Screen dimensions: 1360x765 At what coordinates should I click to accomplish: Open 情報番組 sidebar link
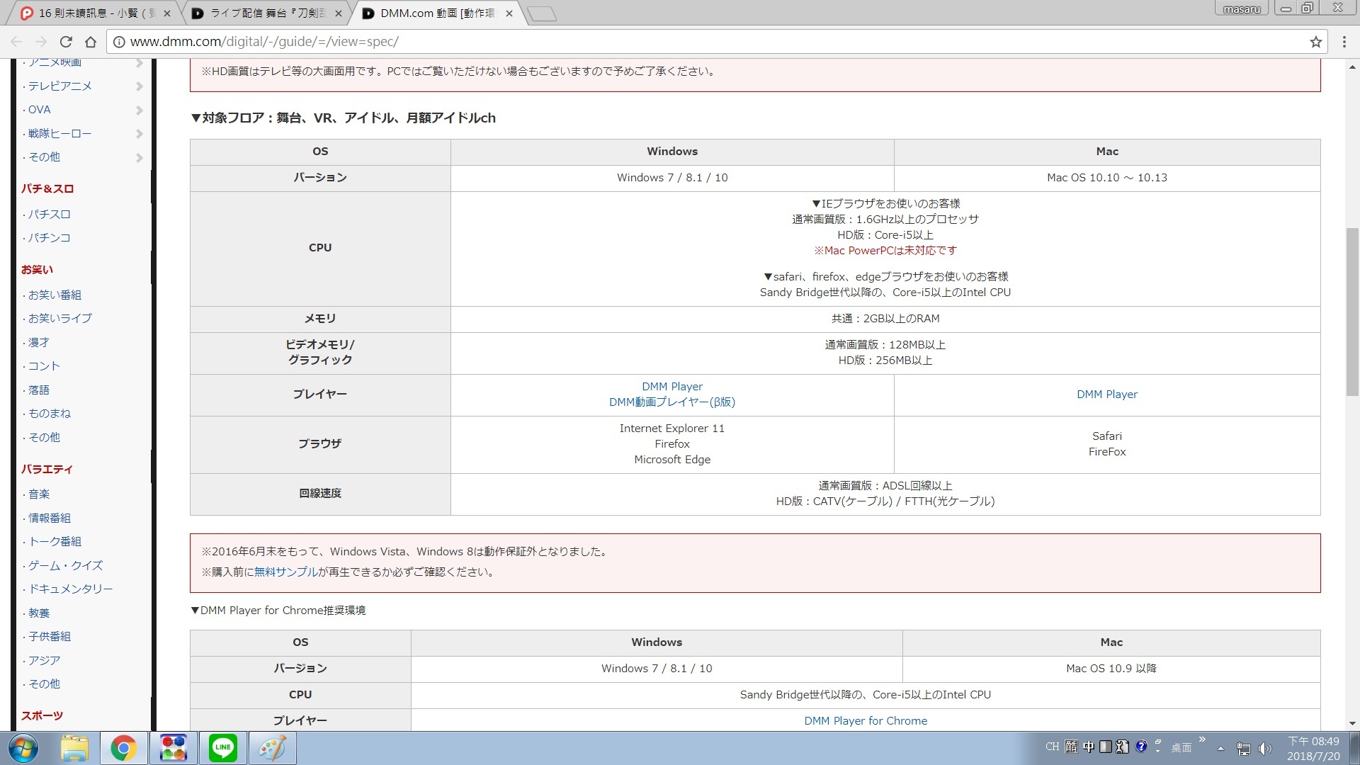50,518
